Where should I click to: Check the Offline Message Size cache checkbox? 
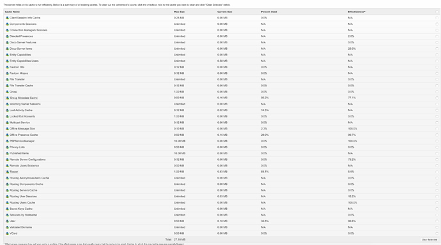pyautogui.click(x=437, y=128)
